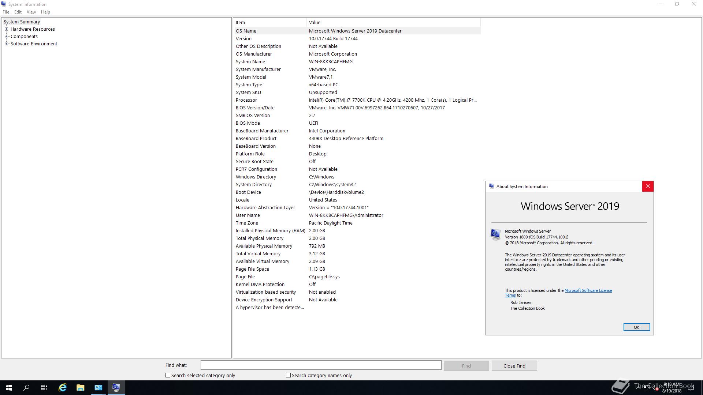Open File Explorer from taskbar
Screen dimensions: 703x395
click(80, 388)
